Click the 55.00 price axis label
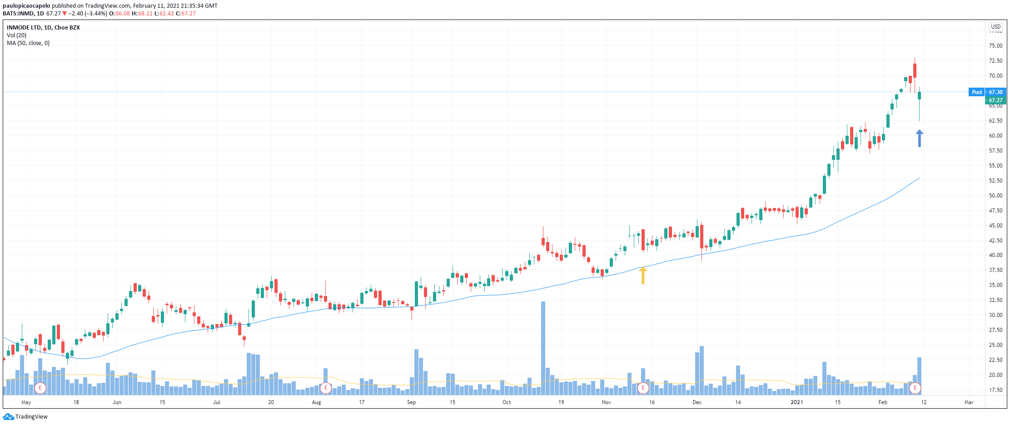The width and height of the screenshot is (1010, 425). [x=995, y=166]
